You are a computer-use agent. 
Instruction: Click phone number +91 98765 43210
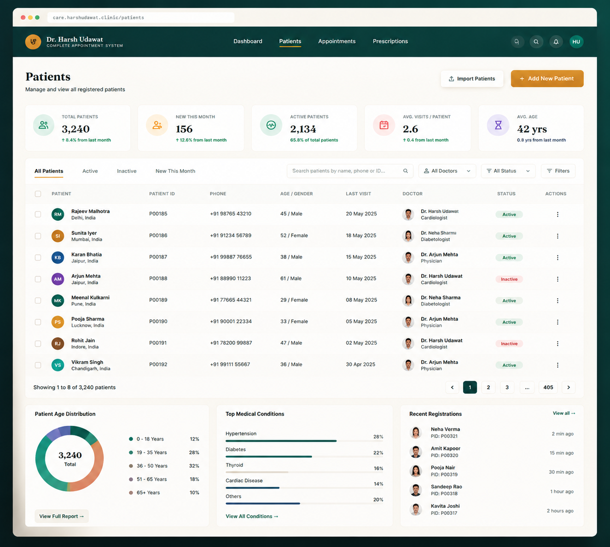point(231,214)
